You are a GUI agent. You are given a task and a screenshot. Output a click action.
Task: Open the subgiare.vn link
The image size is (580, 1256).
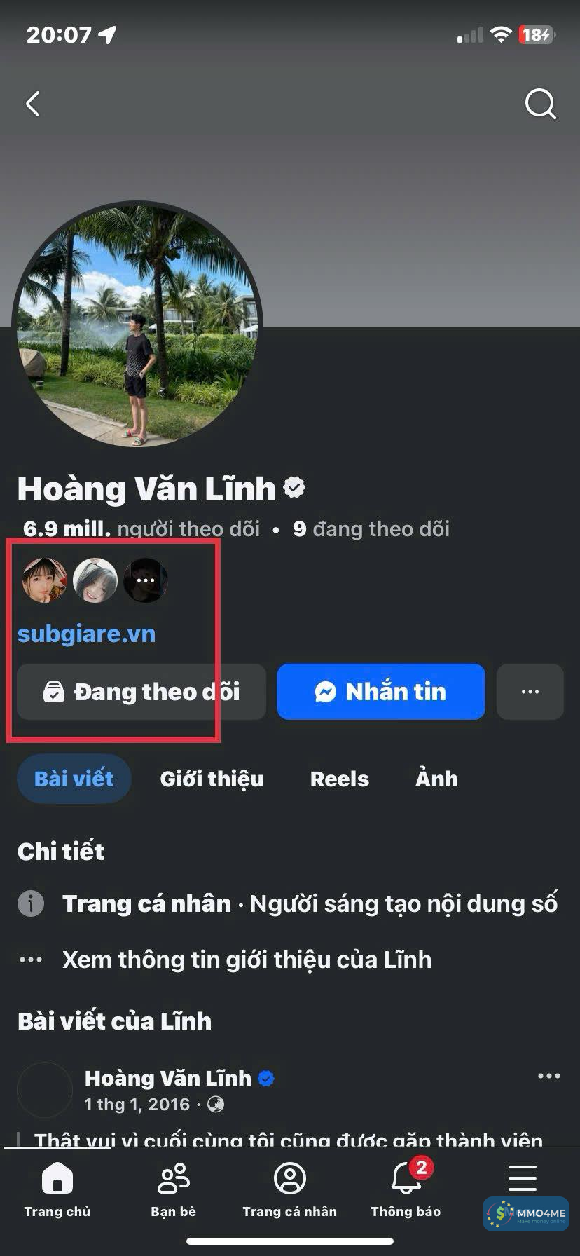tap(86, 634)
